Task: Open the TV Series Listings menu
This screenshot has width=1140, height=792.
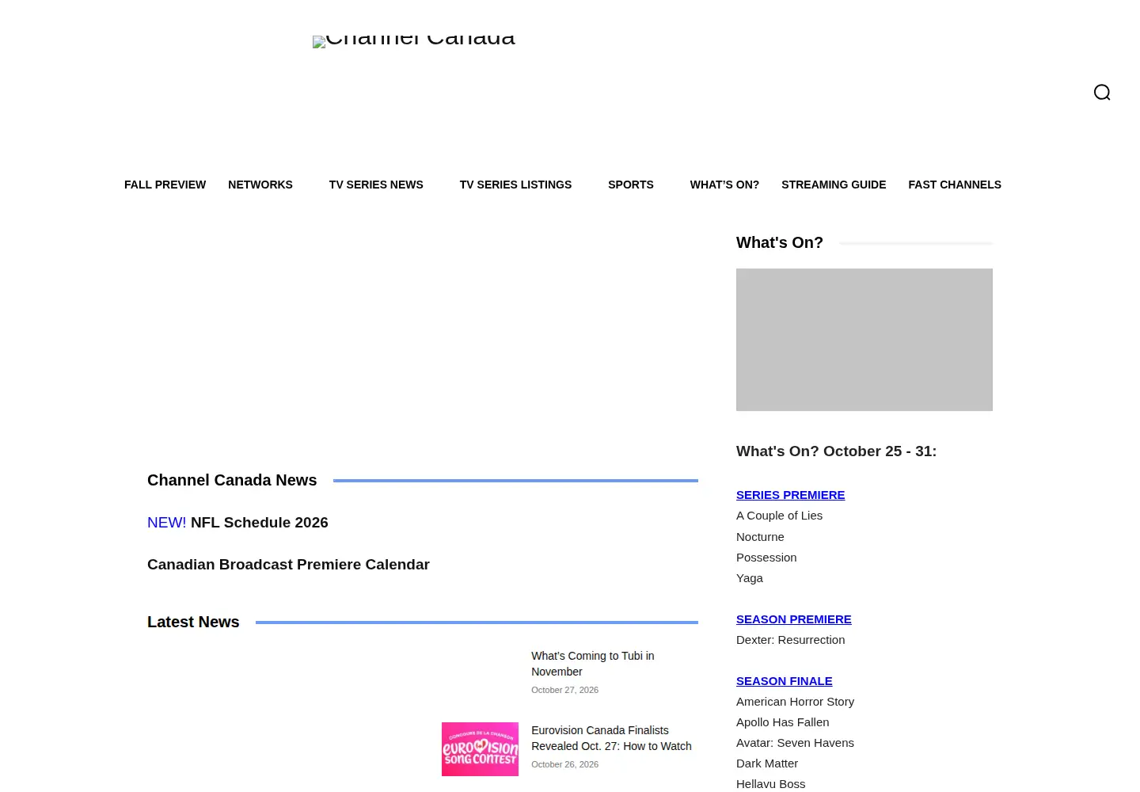Action: tap(515, 185)
